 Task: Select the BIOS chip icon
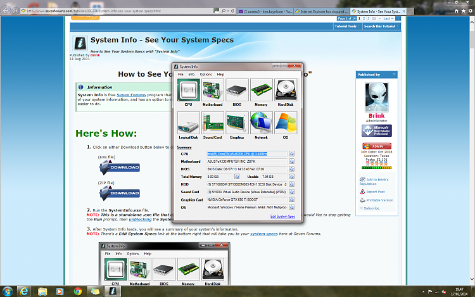(x=237, y=90)
